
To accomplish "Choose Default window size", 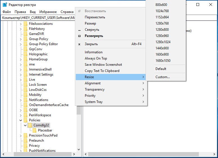I will click(x=161, y=69).
